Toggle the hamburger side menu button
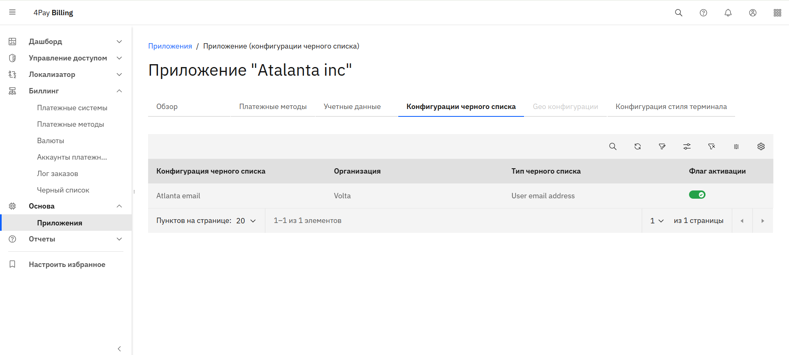 click(x=12, y=12)
